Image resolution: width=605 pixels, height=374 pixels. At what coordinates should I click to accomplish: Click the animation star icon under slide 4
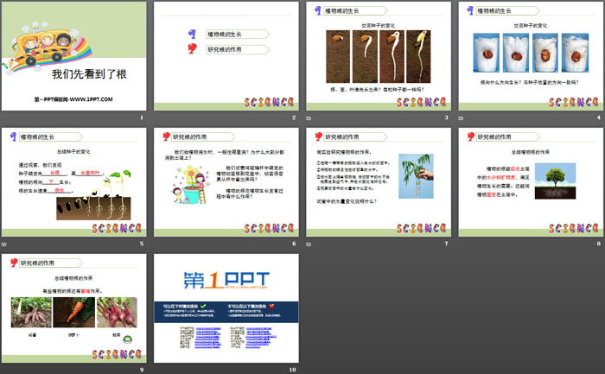pyautogui.click(x=461, y=118)
